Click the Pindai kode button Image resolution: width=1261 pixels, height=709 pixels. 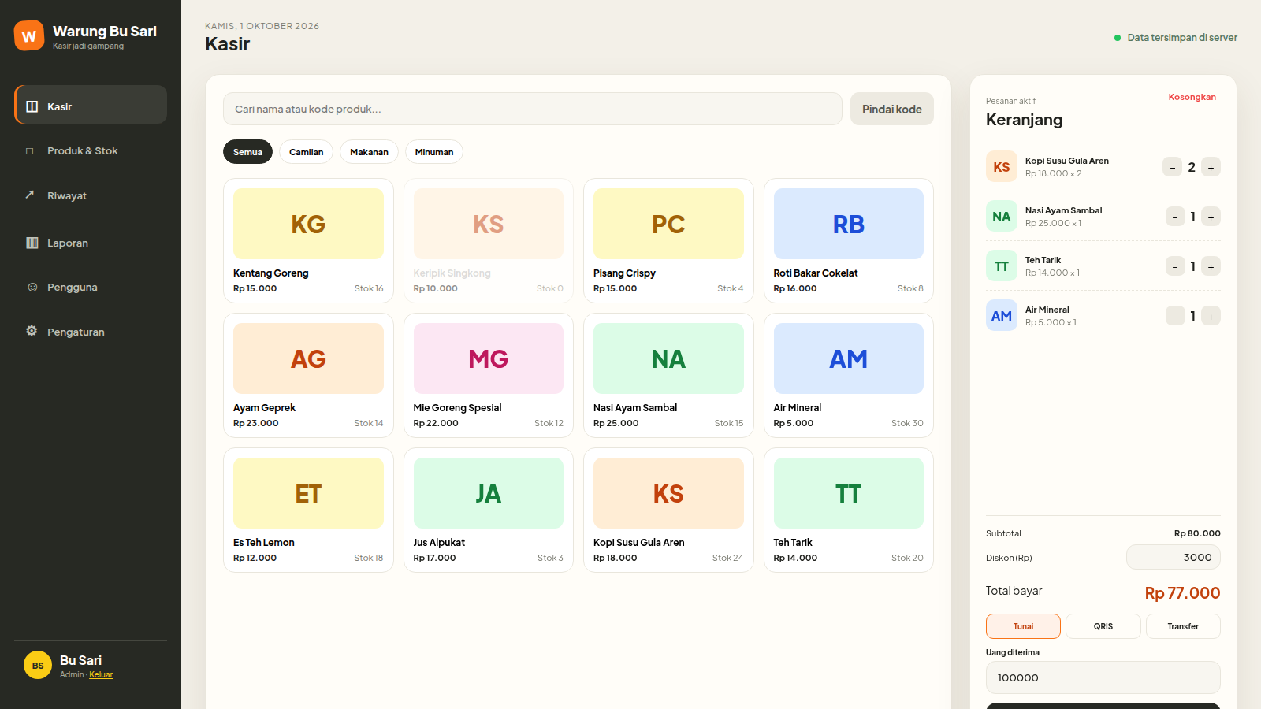pos(891,109)
